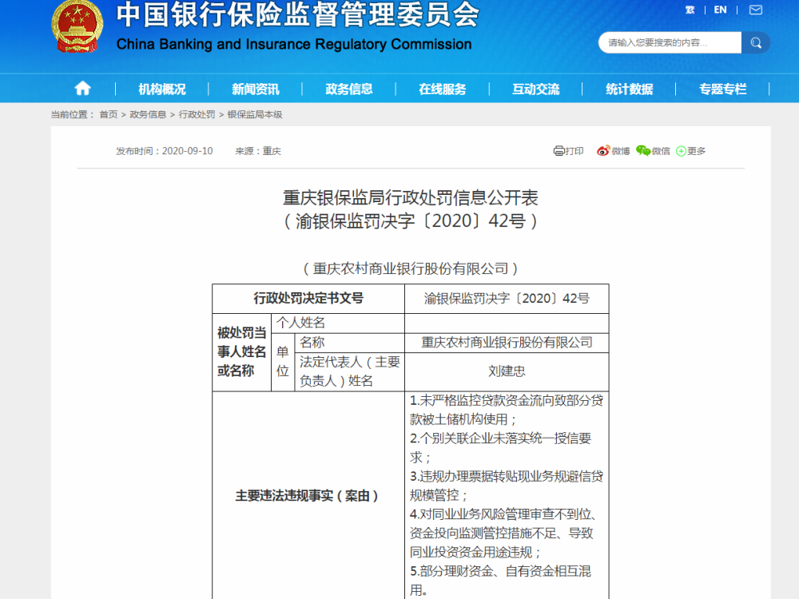Click the 个人姓名 table cell
This screenshot has width=799, height=599.
point(338,323)
